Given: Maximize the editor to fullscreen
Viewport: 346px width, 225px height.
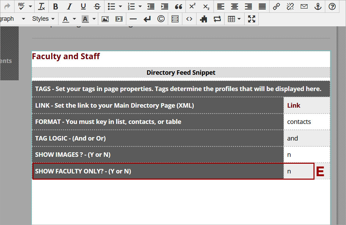Looking at the screenshot, I should click(x=252, y=19).
